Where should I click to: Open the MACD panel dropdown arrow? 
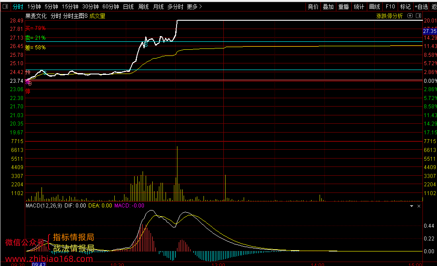[x=411, y=206]
